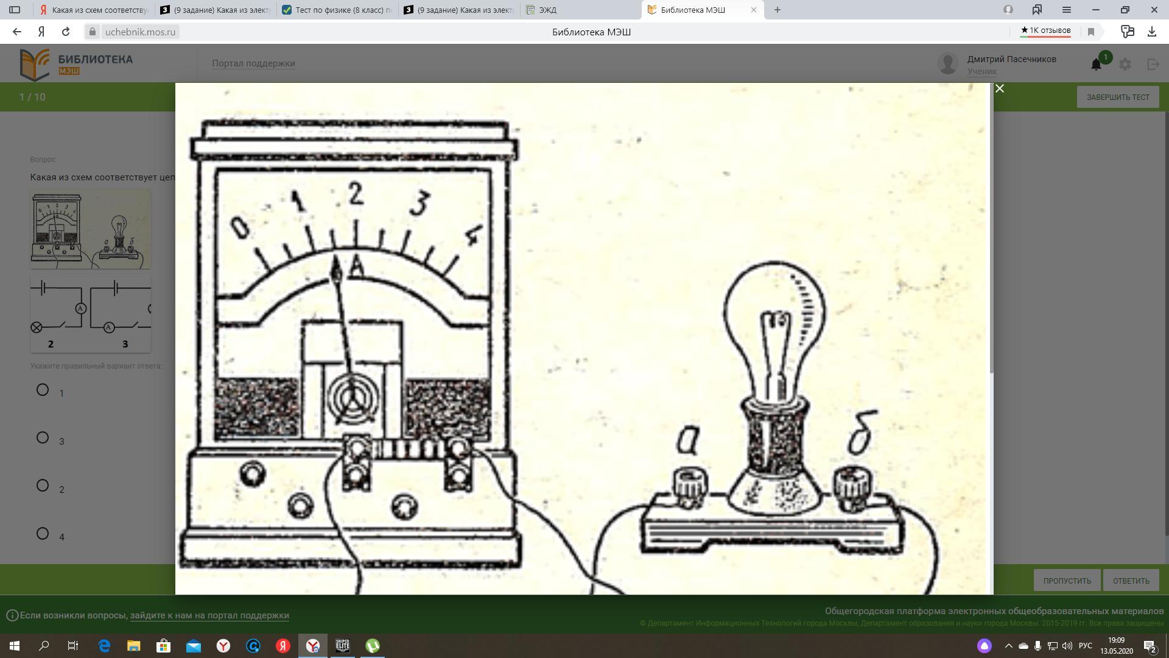Open Microsoft Store from the taskbar
1169x658 pixels.
(x=164, y=646)
